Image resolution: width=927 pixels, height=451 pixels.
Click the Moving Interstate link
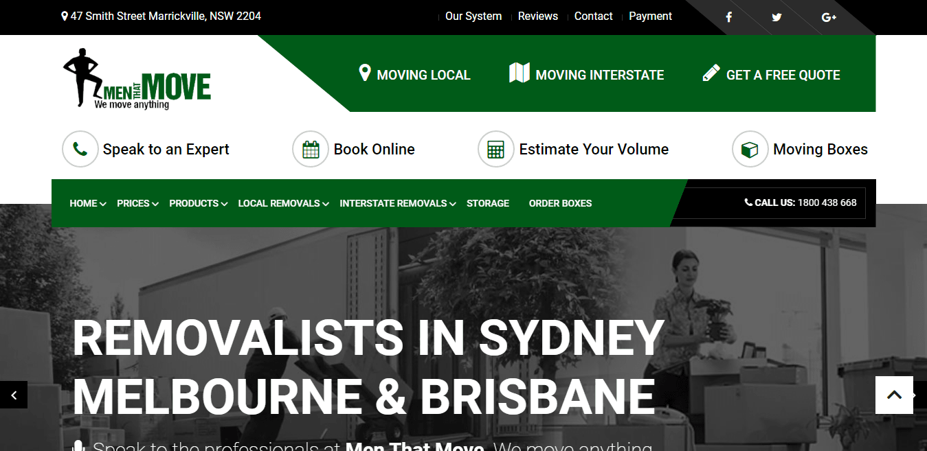click(587, 75)
